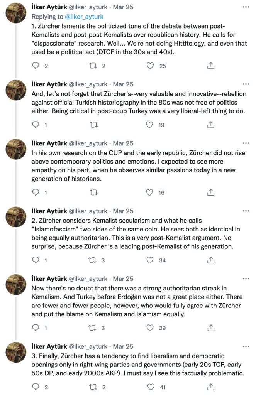Click the avatar on the Erdoğan tweet
Screen dimensions: 256x395
tap(16, 285)
